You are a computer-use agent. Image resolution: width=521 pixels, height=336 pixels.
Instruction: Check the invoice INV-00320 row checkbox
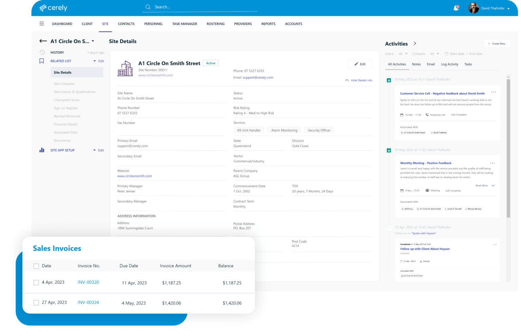[36, 282]
